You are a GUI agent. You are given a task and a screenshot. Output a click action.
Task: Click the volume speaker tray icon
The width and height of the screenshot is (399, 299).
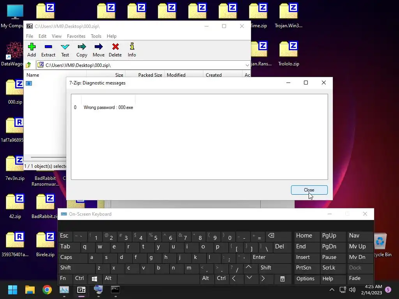point(352,290)
